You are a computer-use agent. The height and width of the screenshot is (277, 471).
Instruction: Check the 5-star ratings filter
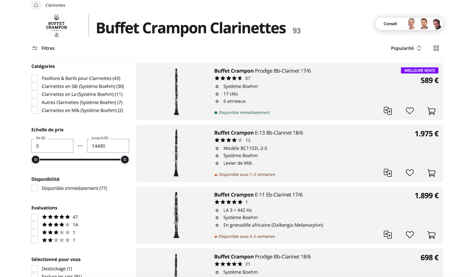point(35,217)
